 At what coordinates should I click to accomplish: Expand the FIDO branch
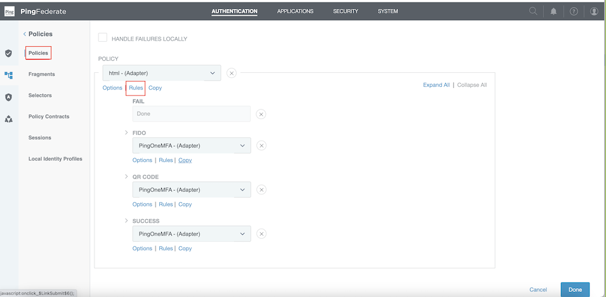click(x=126, y=132)
